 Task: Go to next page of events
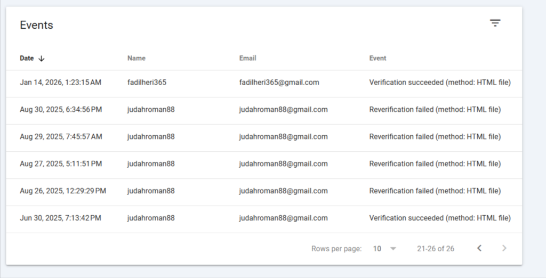[504, 248]
